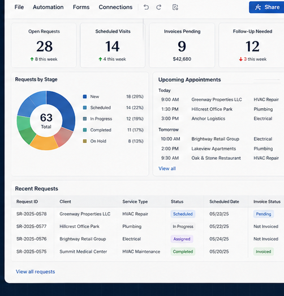This screenshot has height=296, width=284.
Task: Click the Share button
Action: (266, 7)
